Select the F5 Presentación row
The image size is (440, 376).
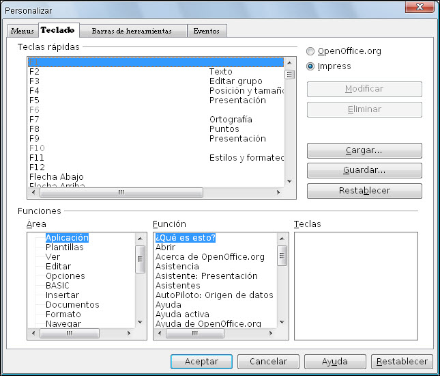tap(156, 100)
